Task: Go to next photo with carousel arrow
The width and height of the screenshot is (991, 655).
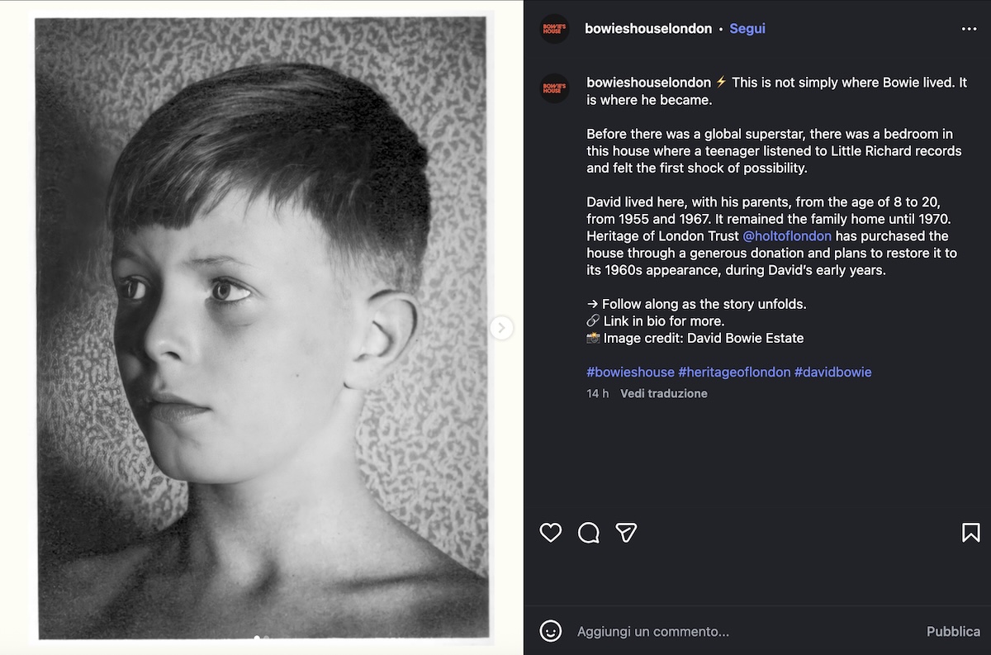Action: point(500,328)
